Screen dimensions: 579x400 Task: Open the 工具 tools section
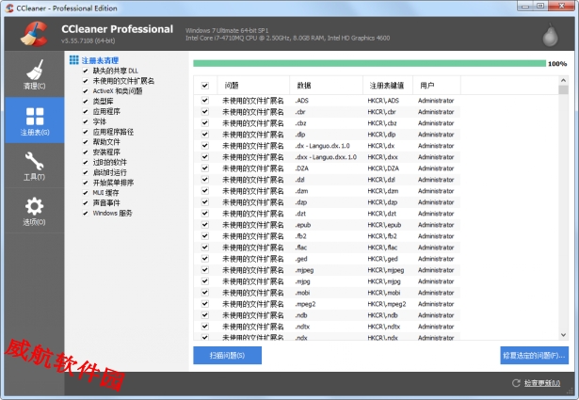pos(34,166)
